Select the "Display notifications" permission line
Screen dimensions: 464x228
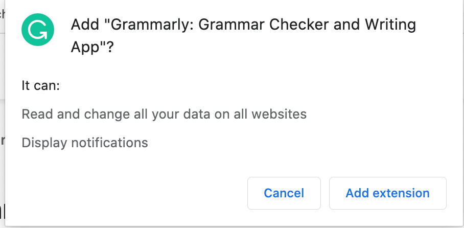pyautogui.click(x=85, y=143)
